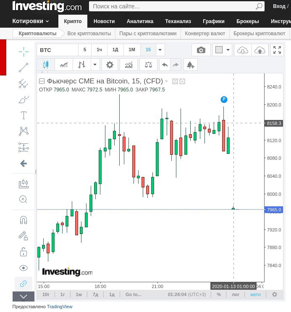The height and width of the screenshot is (312, 291).
Task: Toggle лог logarithmic scale
Action: point(236,294)
